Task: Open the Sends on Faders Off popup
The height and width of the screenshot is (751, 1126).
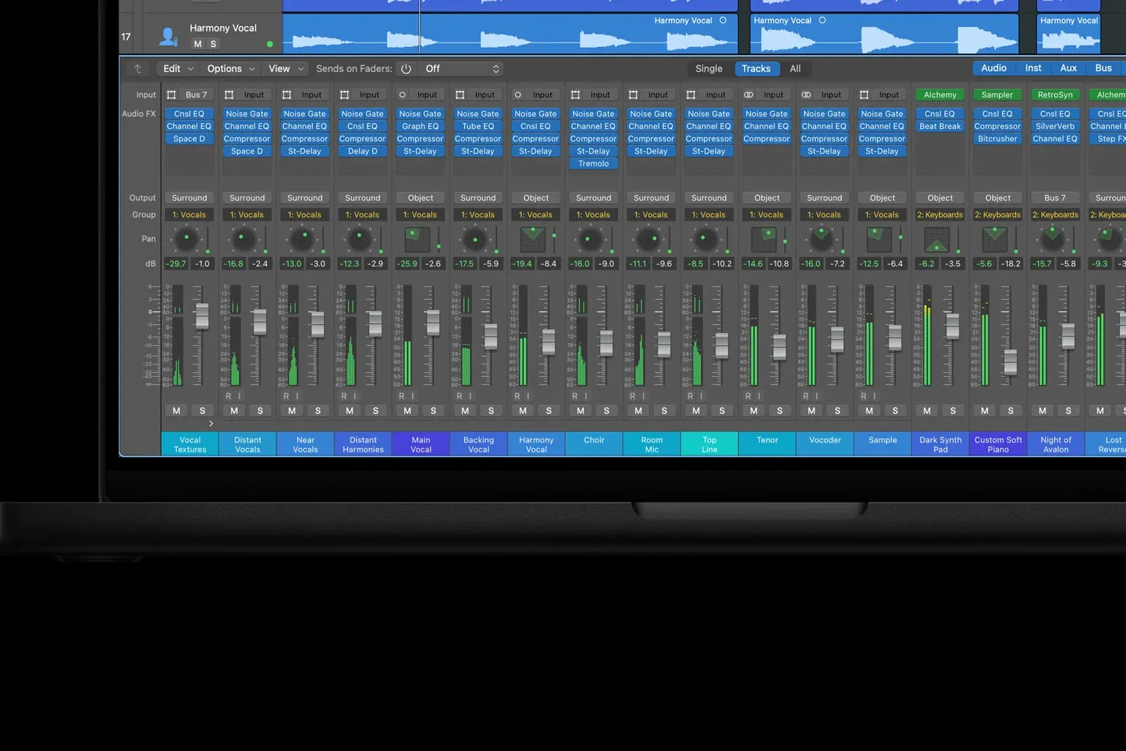Action: [462, 69]
